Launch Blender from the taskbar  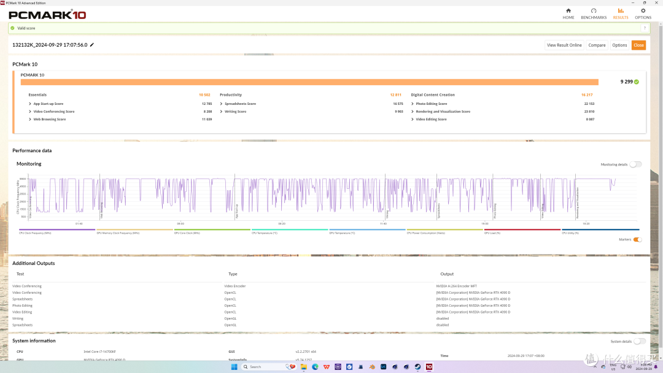tap(372, 367)
